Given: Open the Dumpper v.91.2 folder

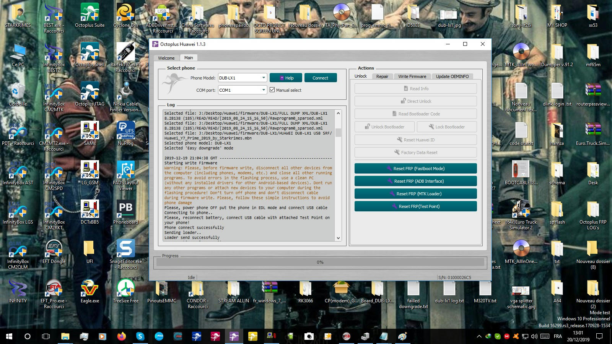Looking at the screenshot, I should pos(557,55).
